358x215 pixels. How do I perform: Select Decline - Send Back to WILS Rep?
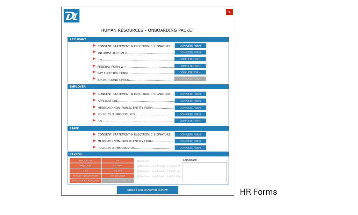(138, 176)
